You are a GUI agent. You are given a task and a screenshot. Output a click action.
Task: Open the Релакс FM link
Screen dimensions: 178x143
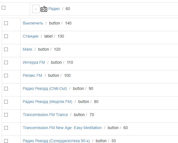click(x=32, y=75)
